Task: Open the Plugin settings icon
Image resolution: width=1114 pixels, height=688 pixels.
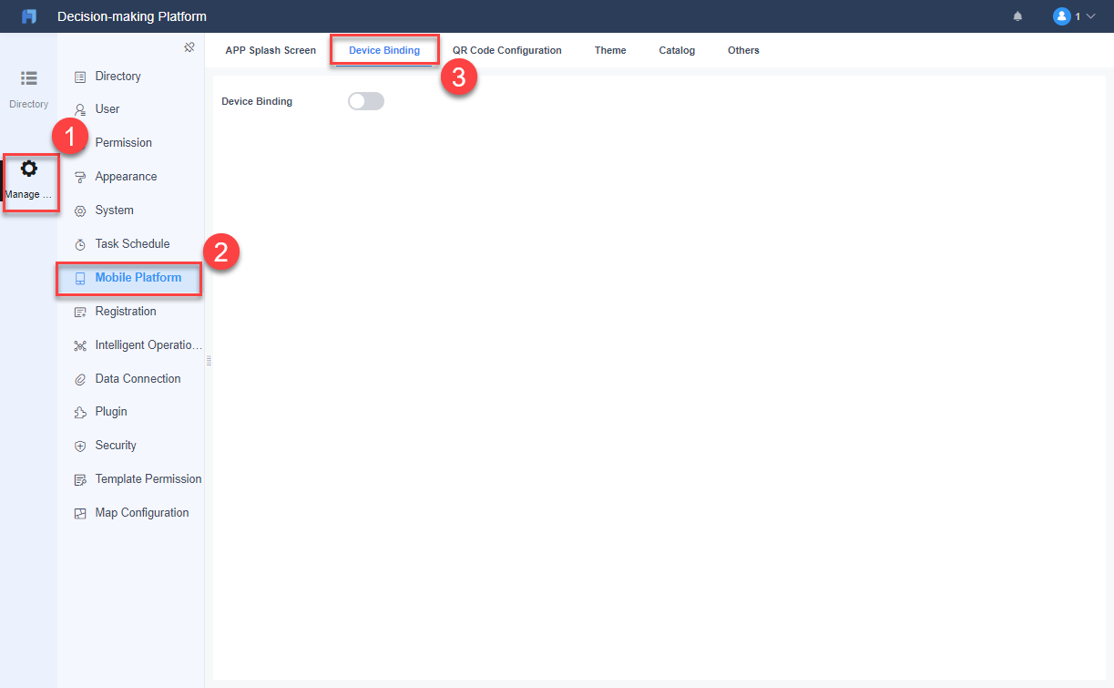Action: tap(80, 411)
